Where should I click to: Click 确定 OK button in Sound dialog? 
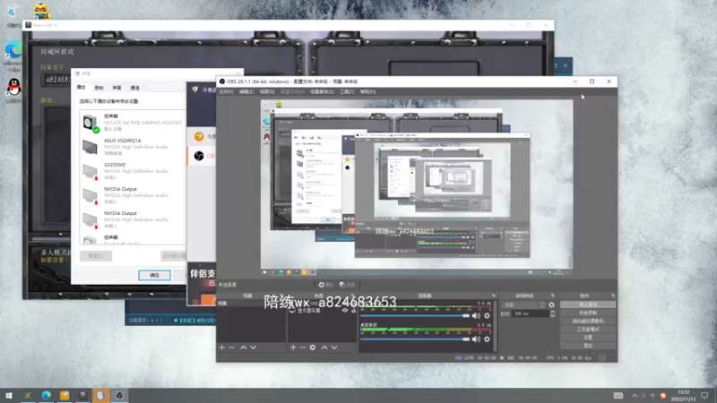pos(154,276)
